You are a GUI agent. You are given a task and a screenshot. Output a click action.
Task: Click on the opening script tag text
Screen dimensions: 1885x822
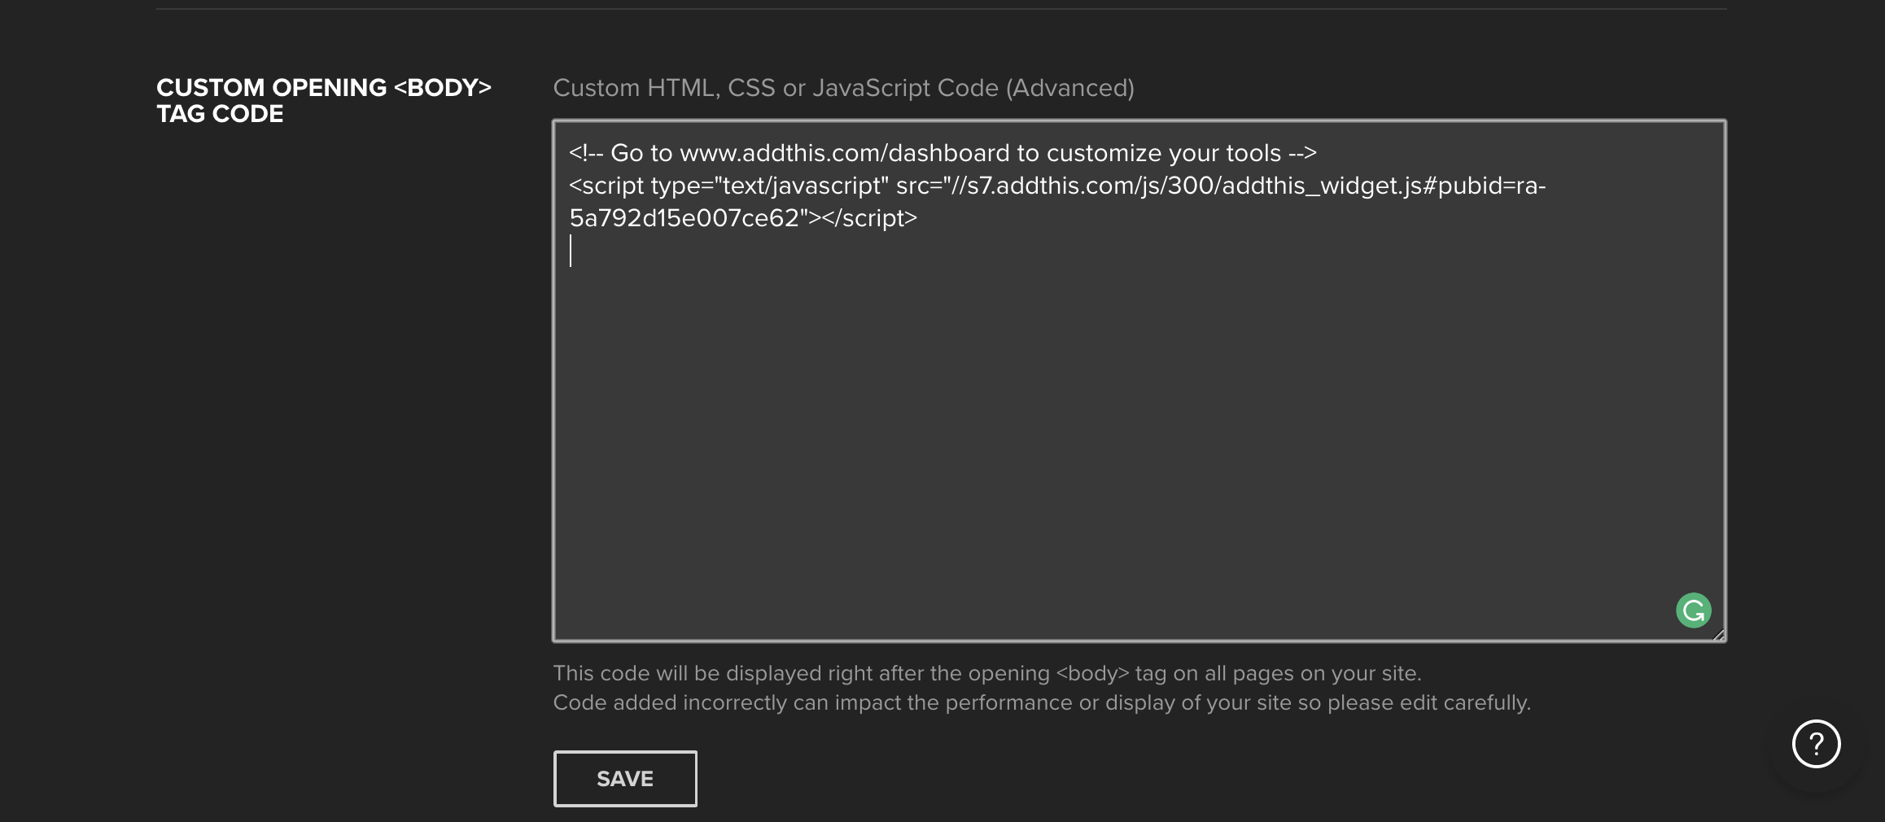coord(606,186)
